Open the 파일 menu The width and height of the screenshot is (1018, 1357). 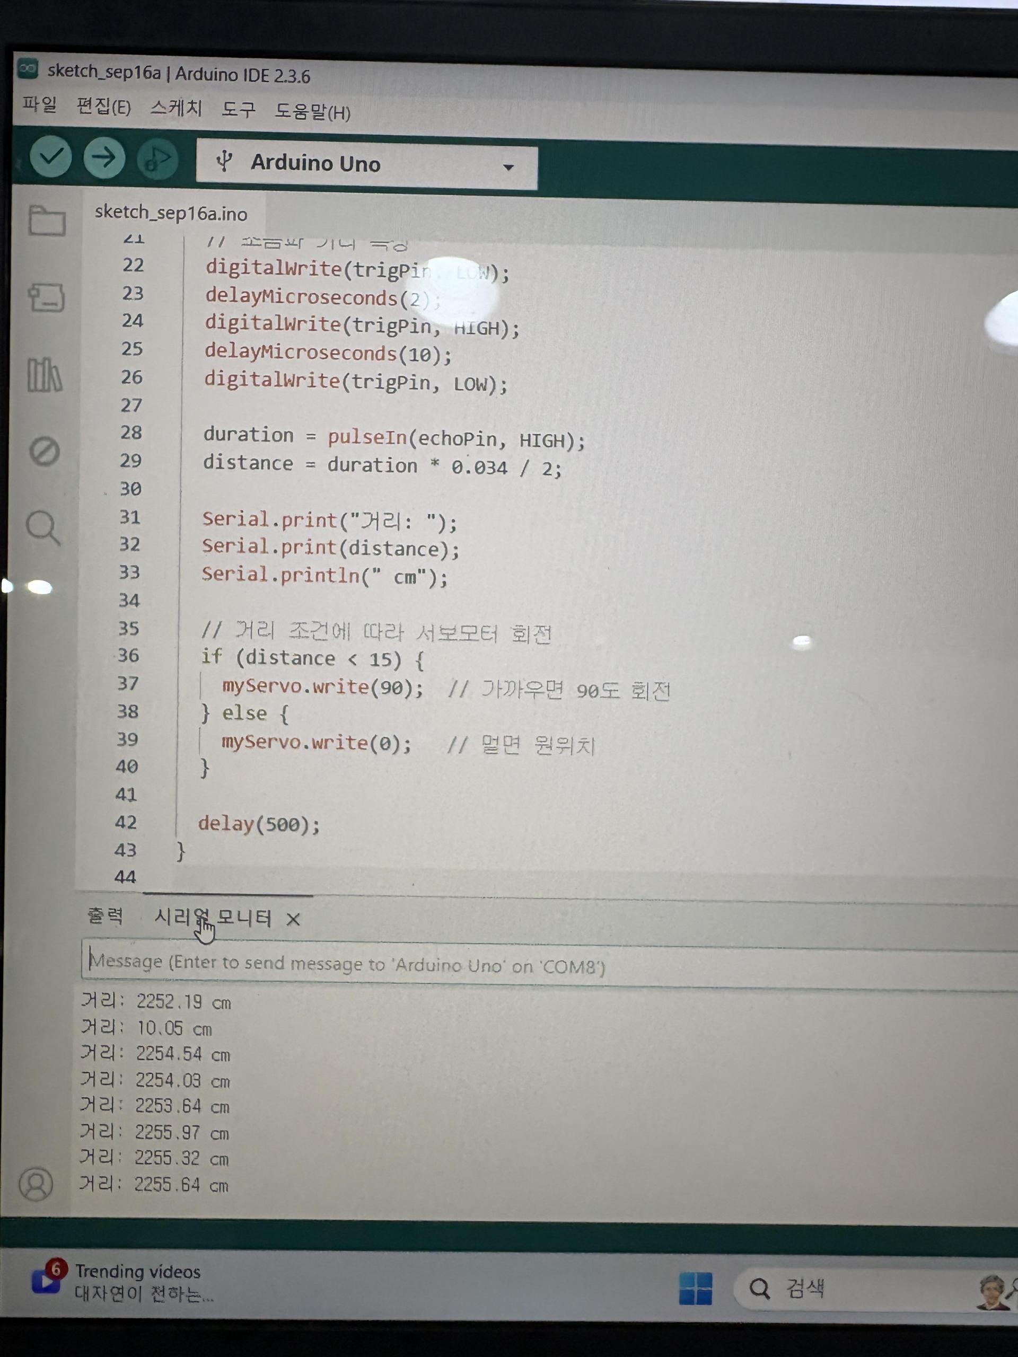40,104
